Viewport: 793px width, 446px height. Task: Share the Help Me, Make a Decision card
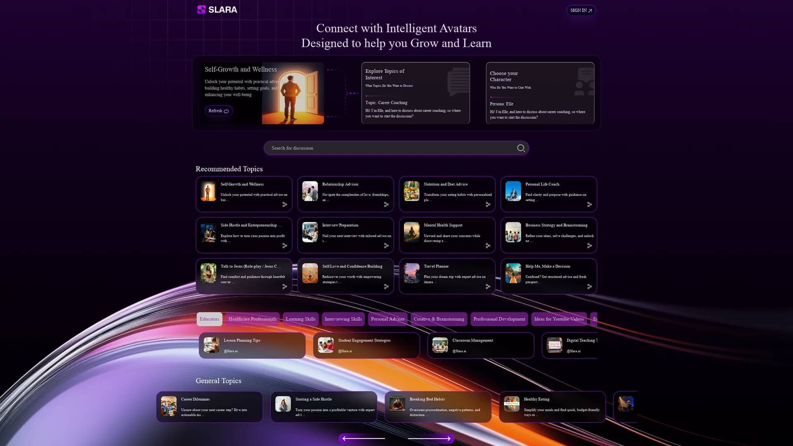point(589,287)
